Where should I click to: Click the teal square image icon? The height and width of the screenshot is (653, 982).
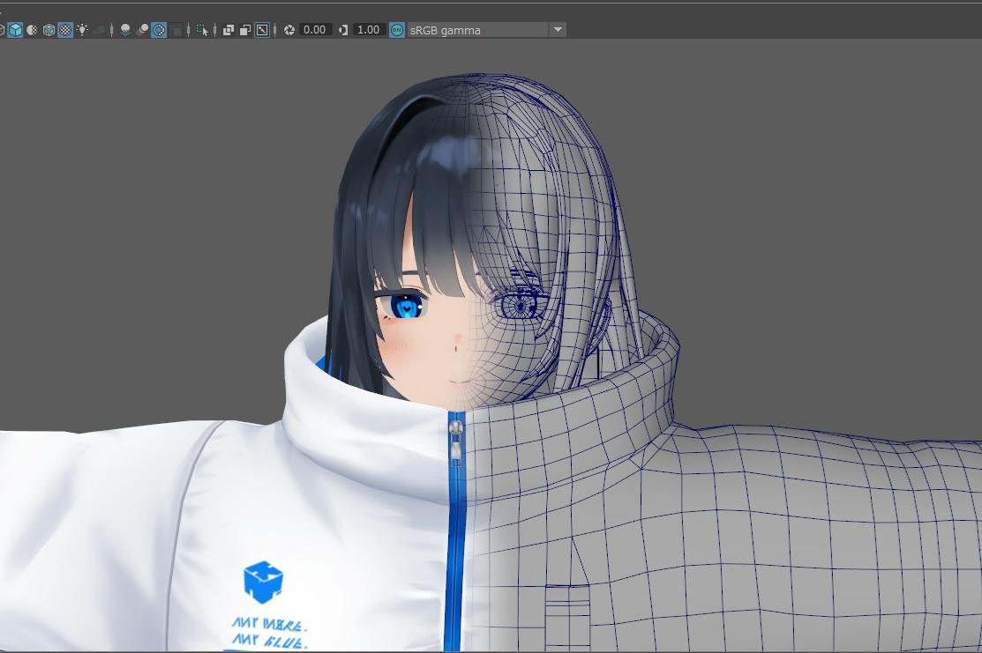click(x=396, y=29)
